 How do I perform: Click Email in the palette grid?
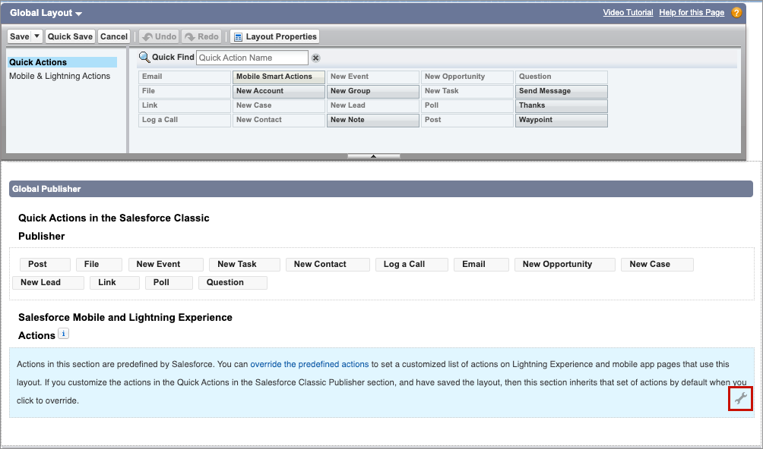185,77
